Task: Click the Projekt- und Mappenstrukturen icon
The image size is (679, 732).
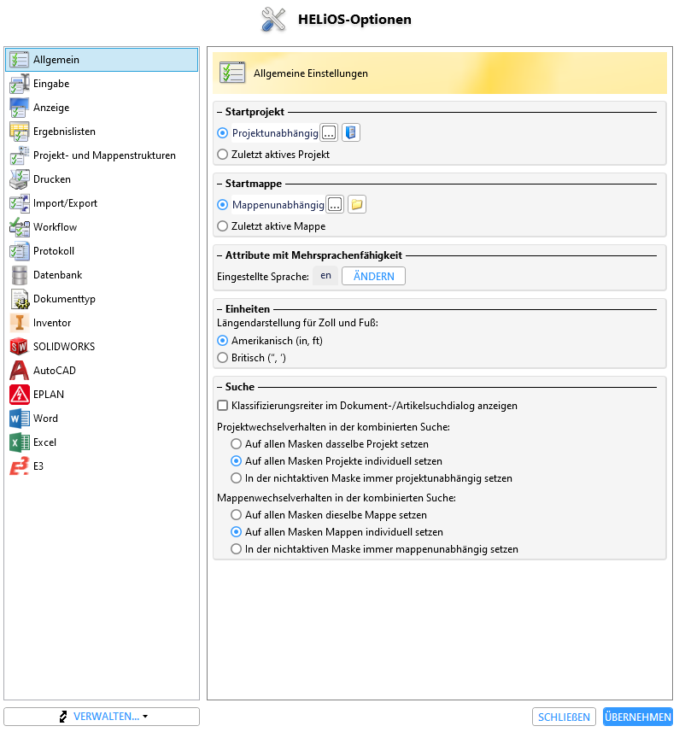Action: coord(19,155)
